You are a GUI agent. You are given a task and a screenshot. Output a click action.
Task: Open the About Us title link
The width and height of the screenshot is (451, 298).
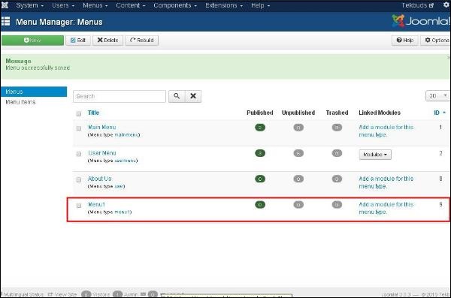point(99,179)
